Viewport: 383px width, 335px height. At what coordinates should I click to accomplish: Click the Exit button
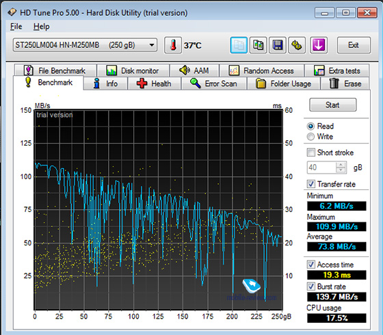point(354,45)
